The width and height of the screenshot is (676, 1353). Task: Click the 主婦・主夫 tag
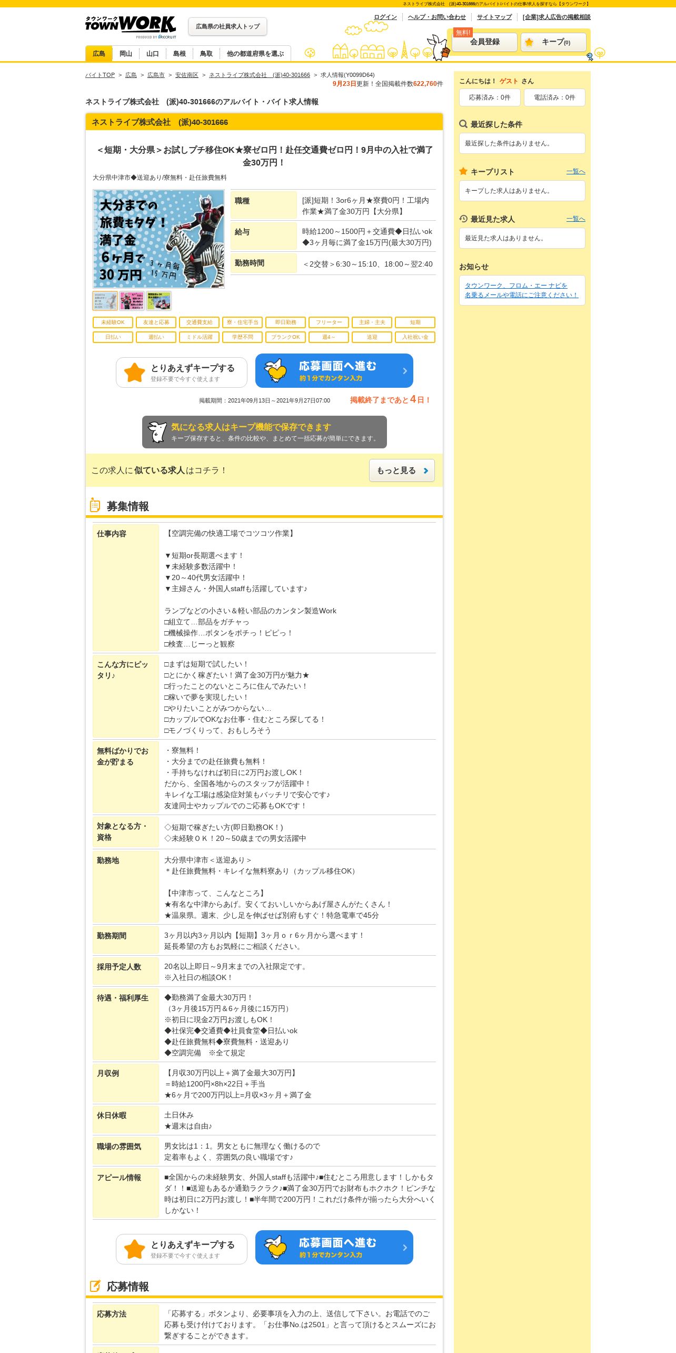pyautogui.click(x=372, y=322)
